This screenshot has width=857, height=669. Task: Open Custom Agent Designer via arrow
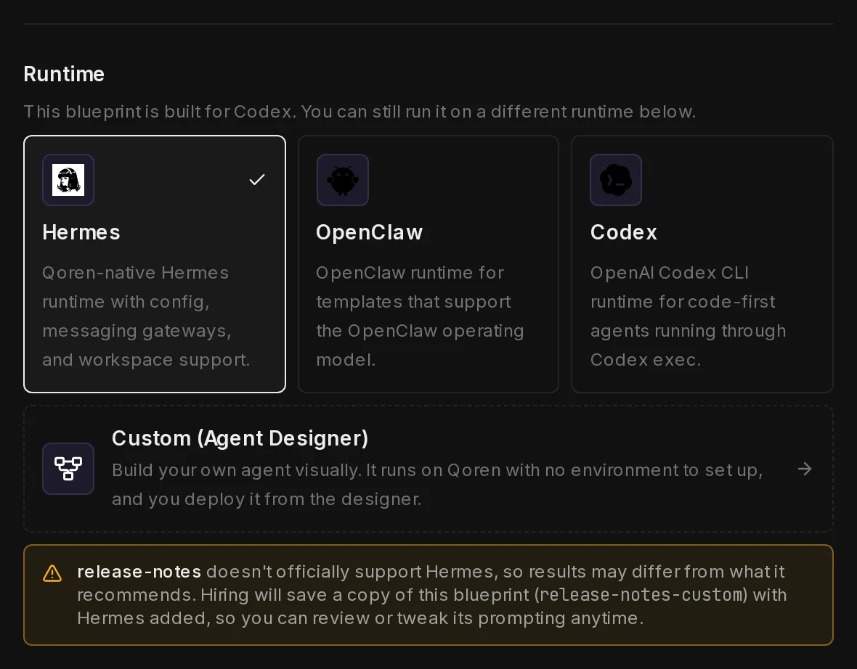805,469
